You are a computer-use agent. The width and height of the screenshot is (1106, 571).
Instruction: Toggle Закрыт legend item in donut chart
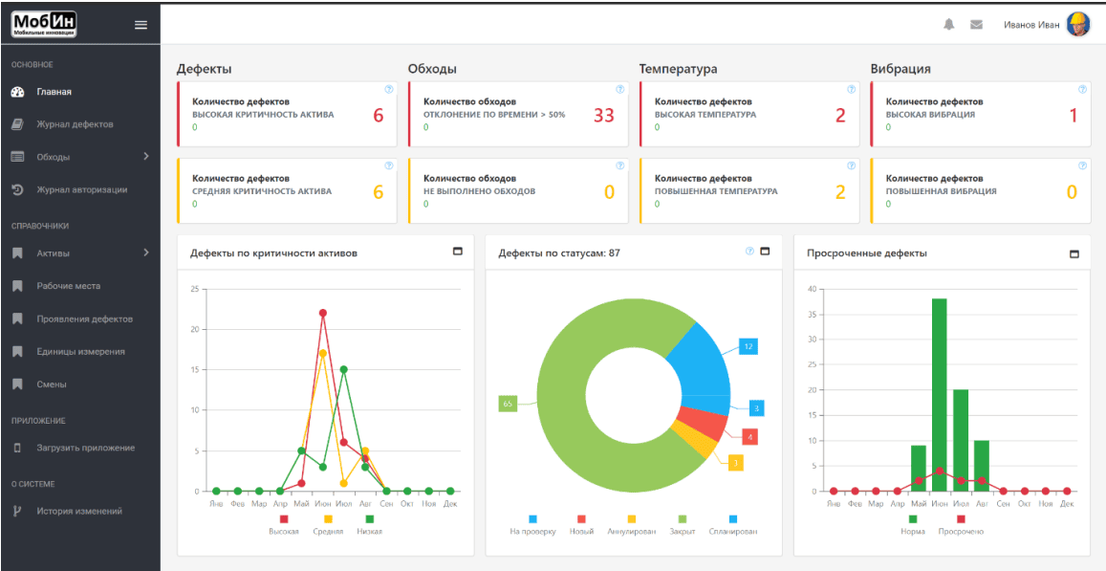coord(682,525)
